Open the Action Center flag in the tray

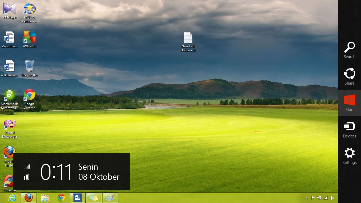coord(313,198)
